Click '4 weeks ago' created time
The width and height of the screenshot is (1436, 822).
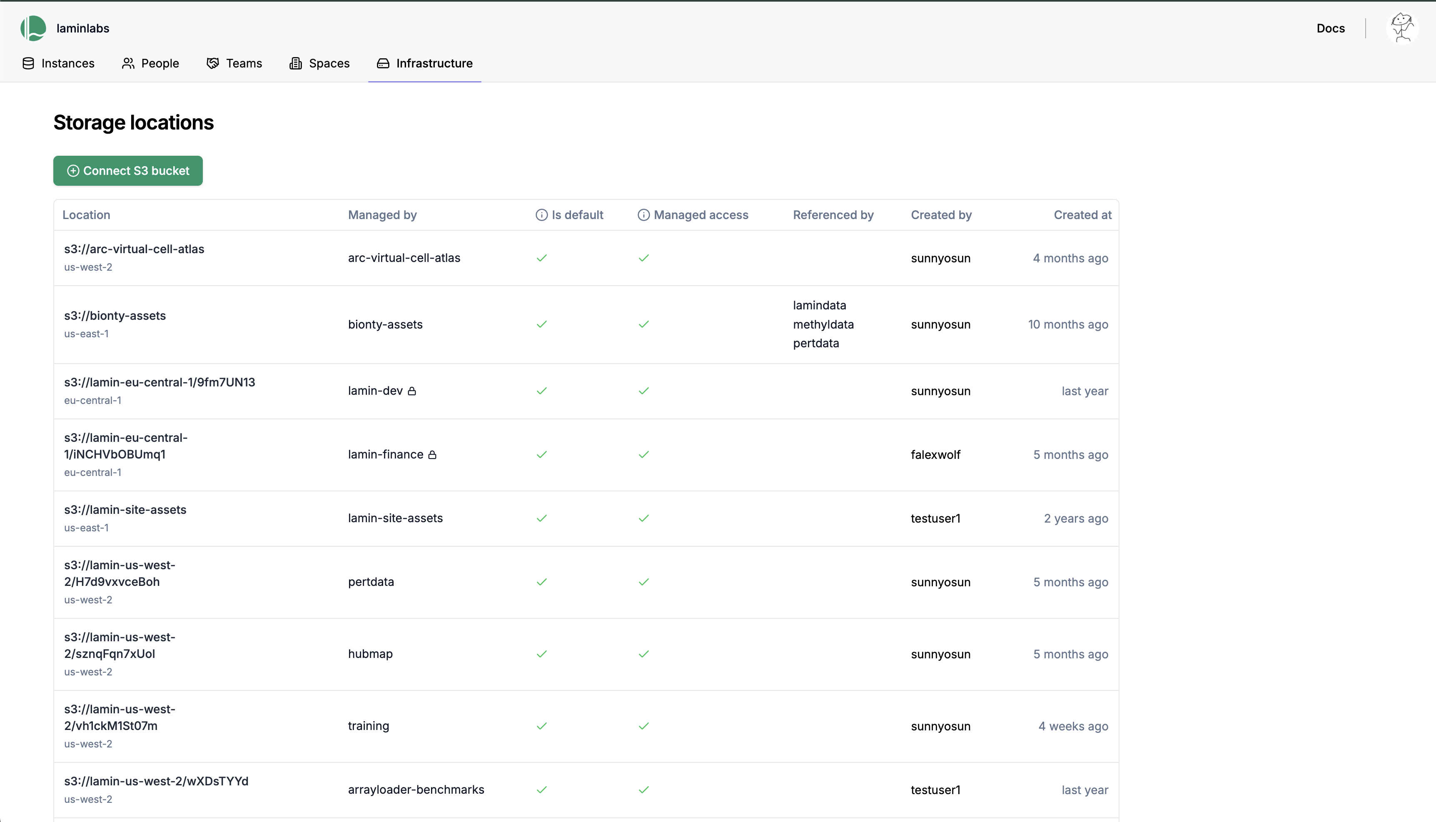point(1073,727)
